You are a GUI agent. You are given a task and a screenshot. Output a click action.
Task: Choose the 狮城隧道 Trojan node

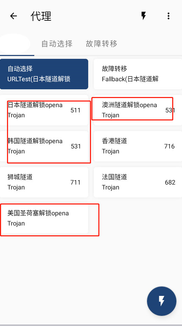coord(44,182)
